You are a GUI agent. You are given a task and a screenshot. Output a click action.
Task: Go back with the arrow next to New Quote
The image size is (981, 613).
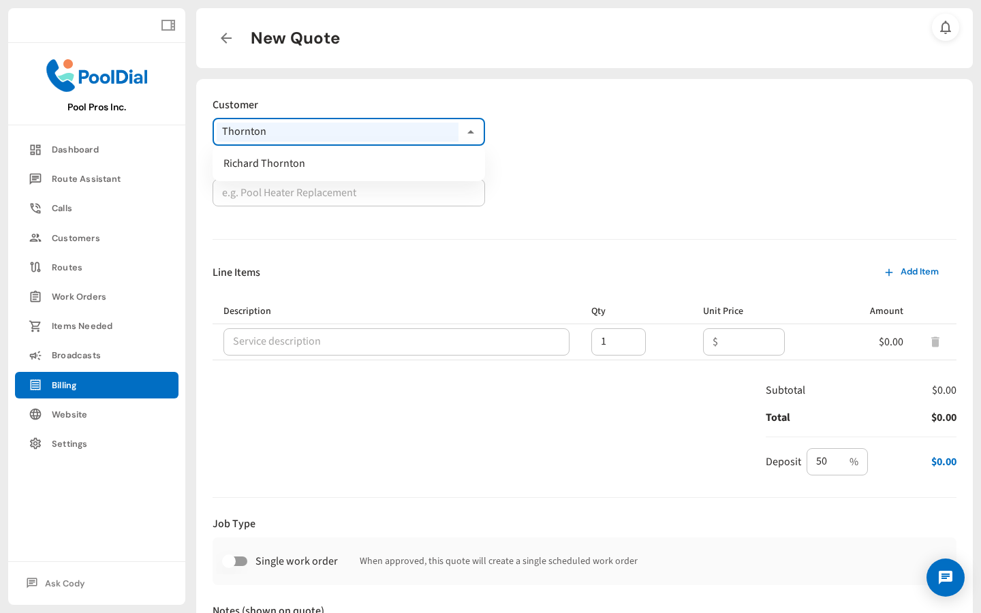click(225, 38)
